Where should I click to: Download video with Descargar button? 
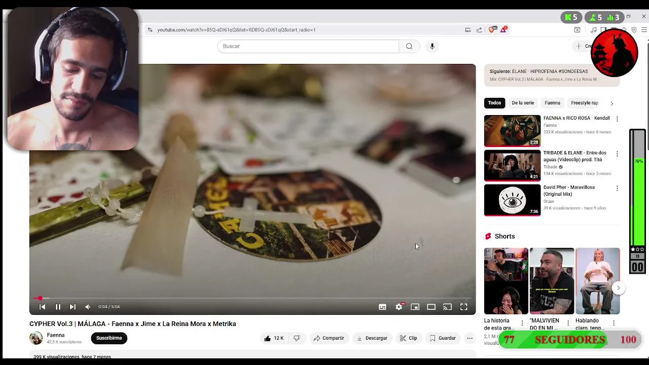click(x=372, y=338)
